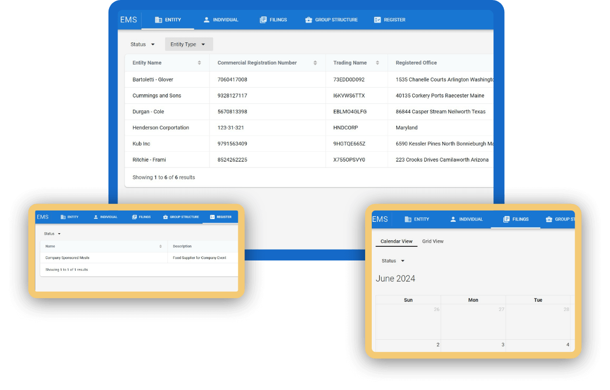Select the Calendar View tab
The image size is (610, 390).
tap(396, 241)
